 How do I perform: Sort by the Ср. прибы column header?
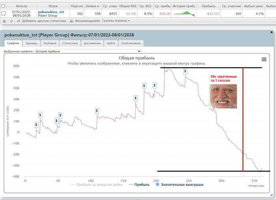point(162,6)
